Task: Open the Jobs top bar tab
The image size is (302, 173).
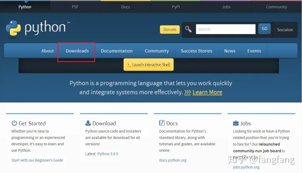Action: tap(226, 7)
